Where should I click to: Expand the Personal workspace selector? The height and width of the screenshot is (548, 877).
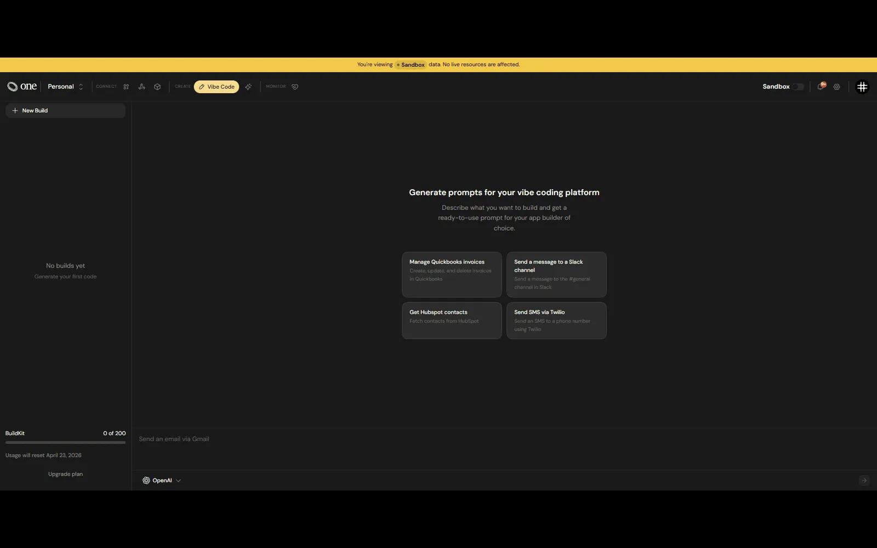[x=65, y=87]
